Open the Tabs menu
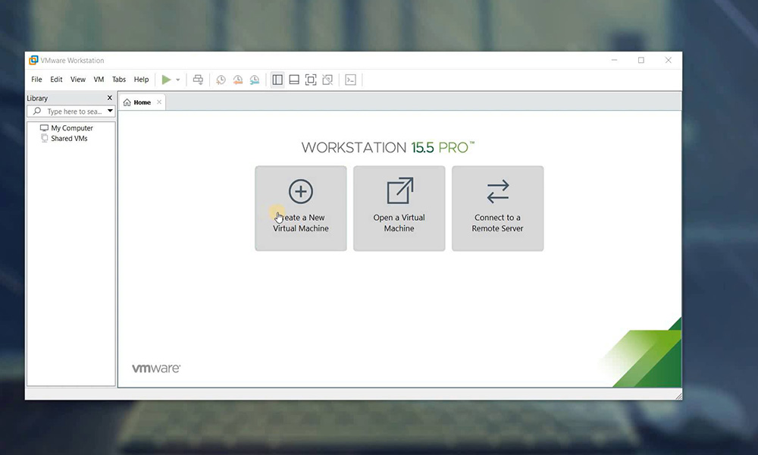Viewport: 758px width, 455px height. click(119, 80)
